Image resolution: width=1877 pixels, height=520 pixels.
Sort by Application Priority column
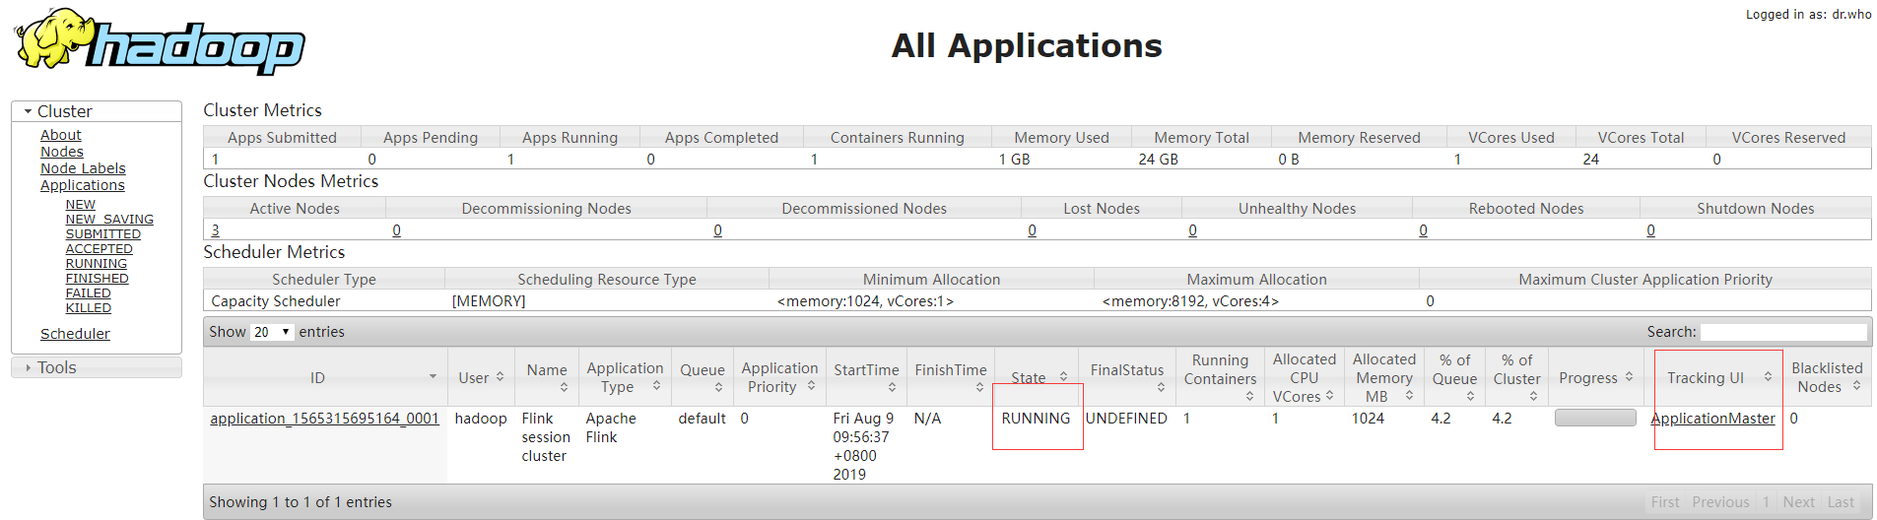click(x=779, y=377)
